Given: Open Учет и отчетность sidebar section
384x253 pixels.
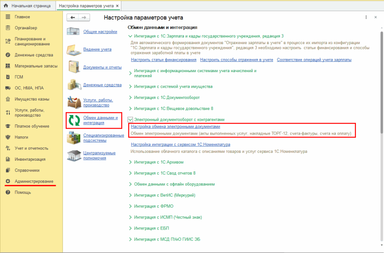Looking at the screenshot, I should 31,148.
